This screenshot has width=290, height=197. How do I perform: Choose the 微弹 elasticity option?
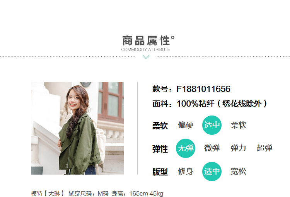click(x=212, y=148)
